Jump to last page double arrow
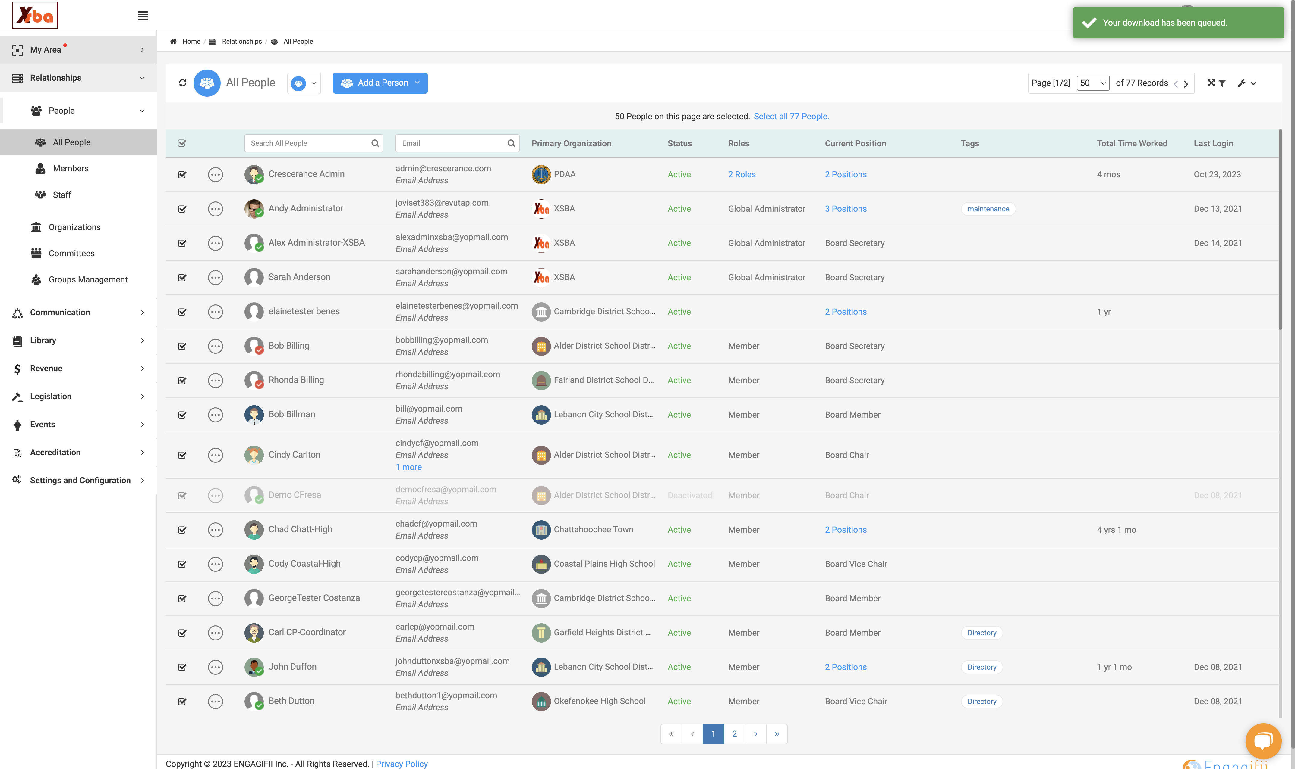The image size is (1295, 769). [777, 734]
